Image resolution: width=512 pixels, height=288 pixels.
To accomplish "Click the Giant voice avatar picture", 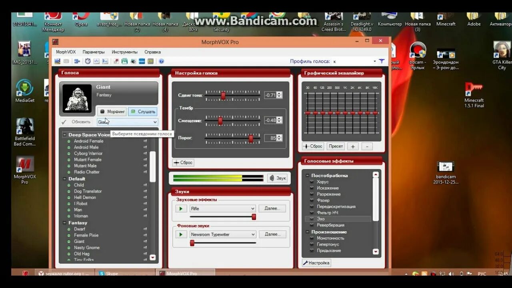I will (78, 98).
